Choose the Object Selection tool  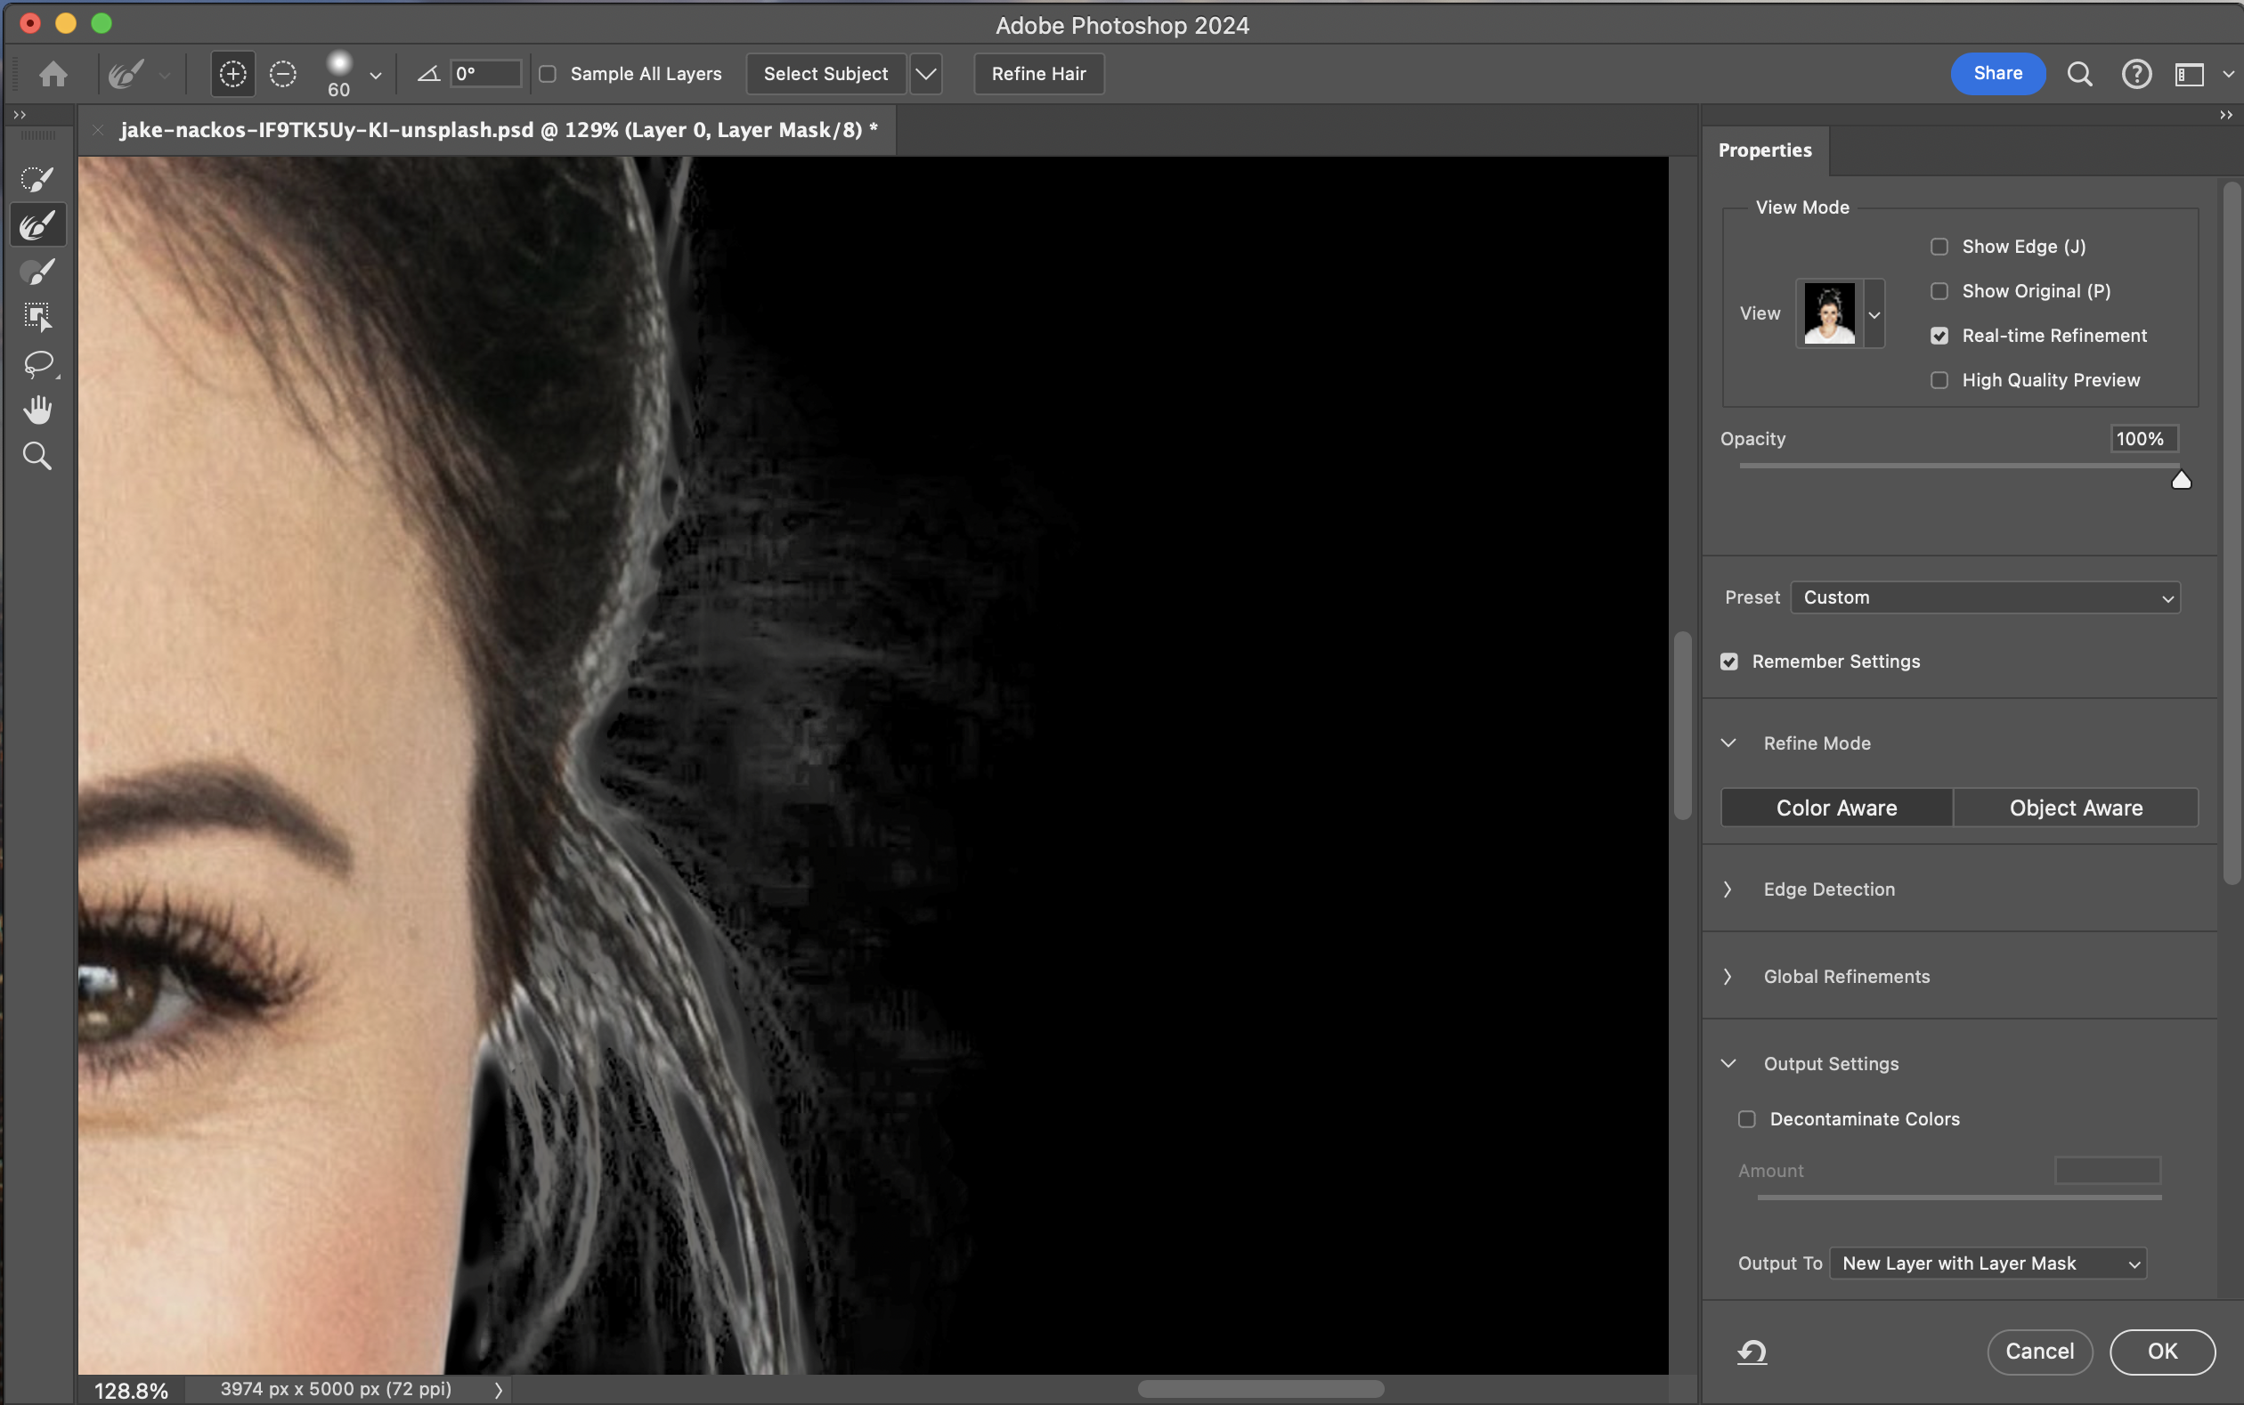coord(37,317)
